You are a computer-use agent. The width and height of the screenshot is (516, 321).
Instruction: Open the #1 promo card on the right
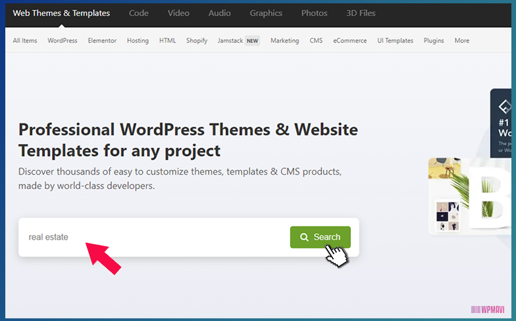pos(501,123)
